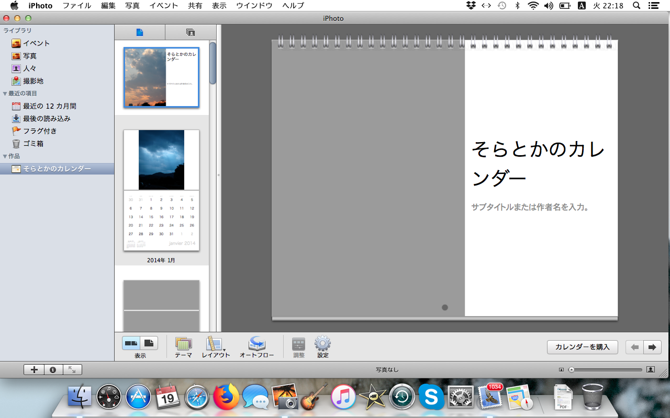Click the info button in bottom bar
Image resolution: width=670 pixels, height=418 pixels.
53,370
